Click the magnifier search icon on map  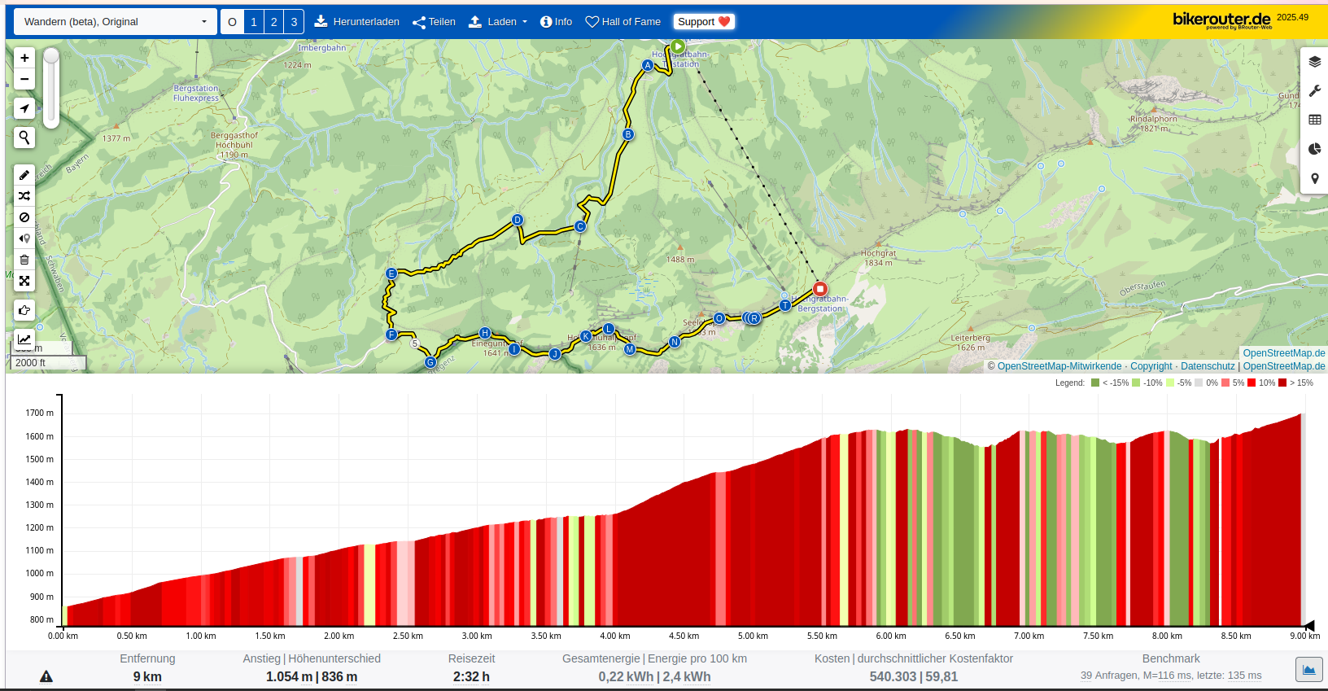coord(24,138)
